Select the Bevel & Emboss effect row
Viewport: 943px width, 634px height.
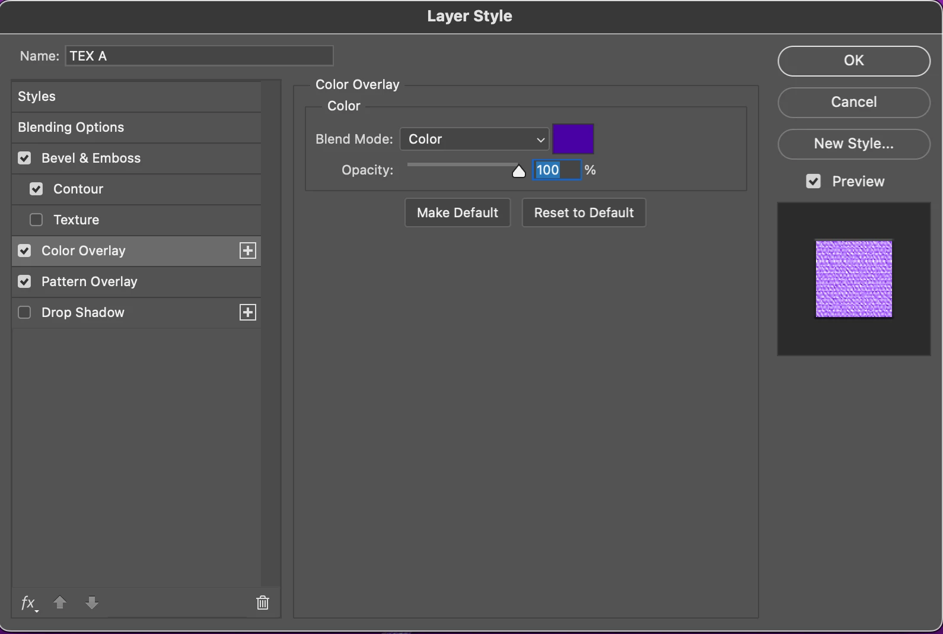pos(136,158)
